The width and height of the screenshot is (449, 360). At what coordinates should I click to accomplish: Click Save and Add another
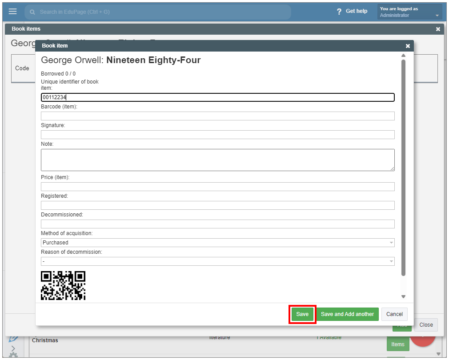(x=347, y=314)
